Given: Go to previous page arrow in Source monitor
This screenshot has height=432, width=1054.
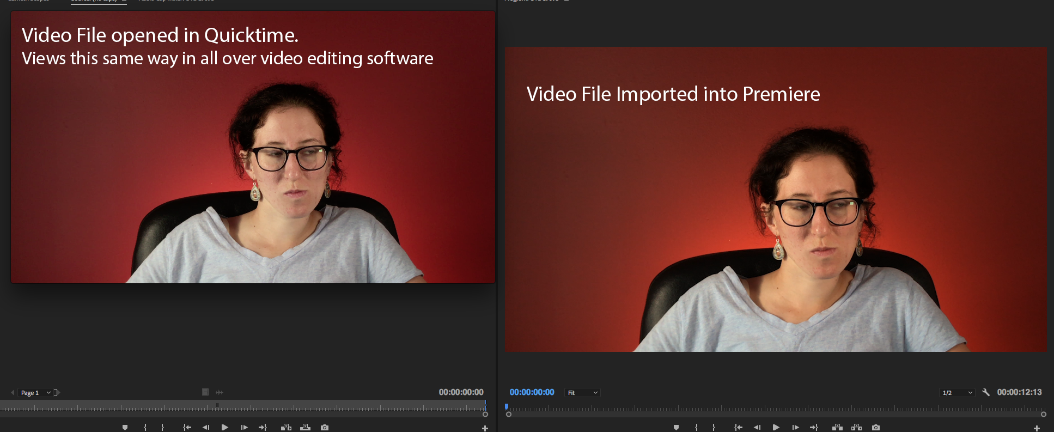Looking at the screenshot, I should (x=13, y=392).
